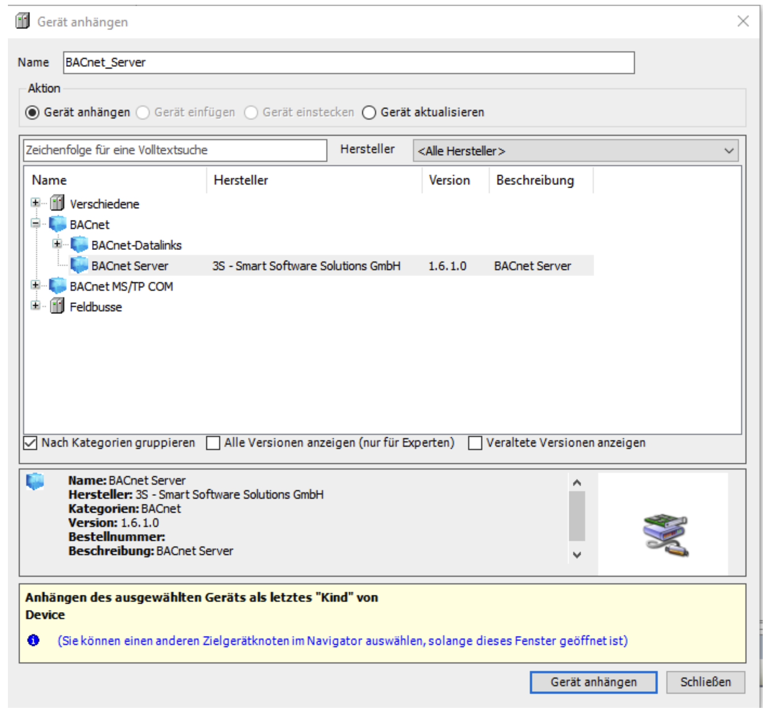Uncheck Nach Kategorien gruppieren checkbox
Screen dimensions: 777x715
[x=30, y=443]
